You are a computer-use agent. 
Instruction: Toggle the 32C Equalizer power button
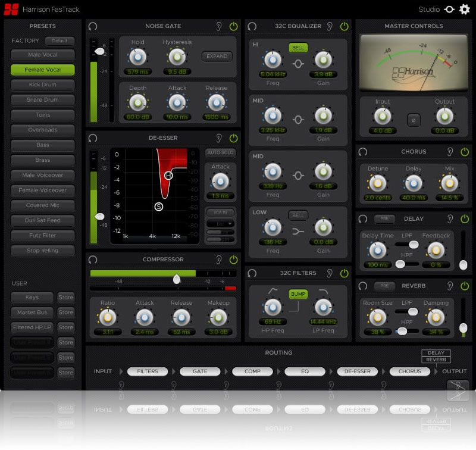(345, 26)
